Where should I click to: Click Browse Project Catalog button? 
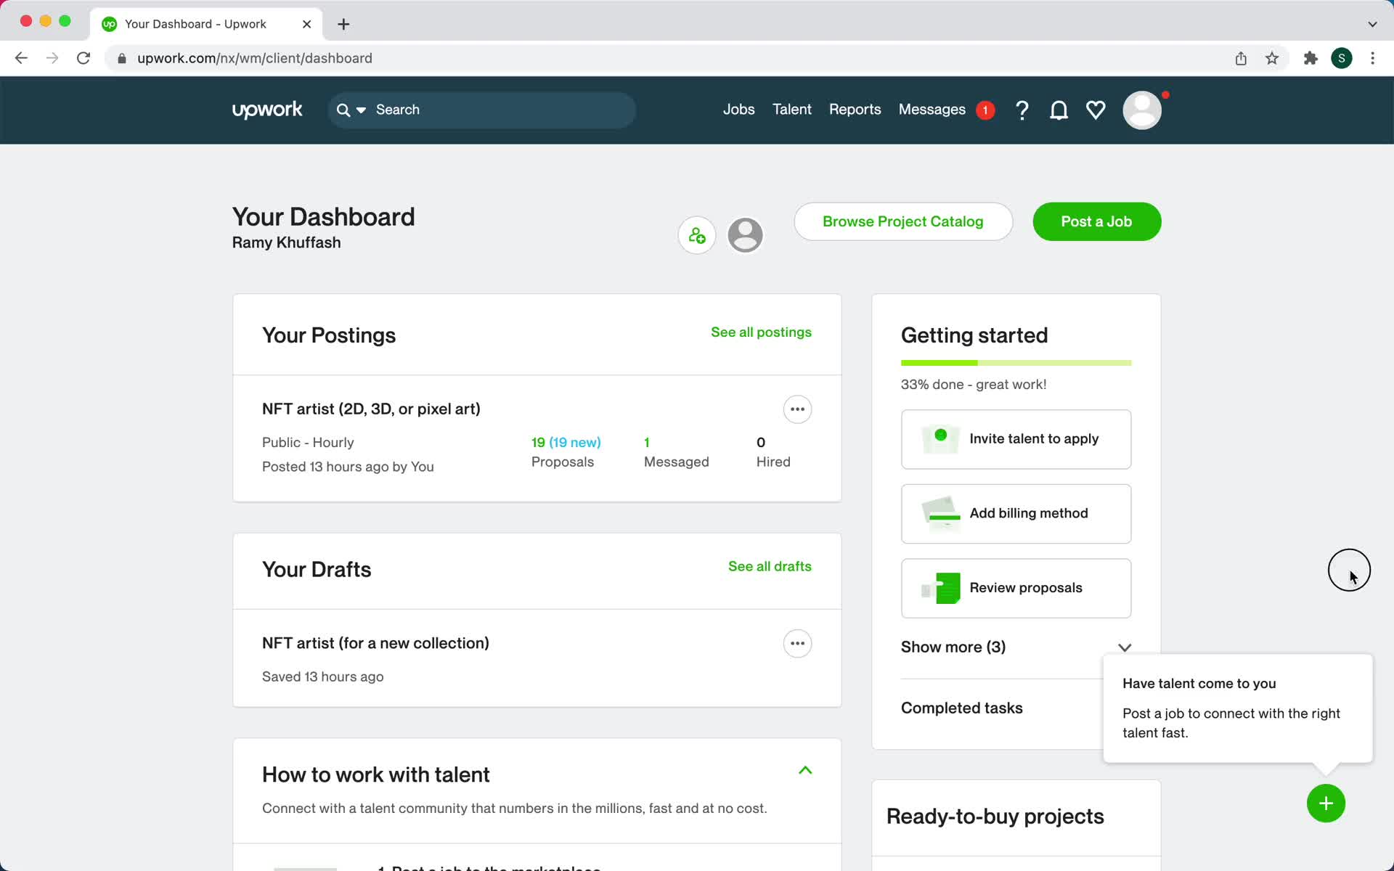pos(903,221)
